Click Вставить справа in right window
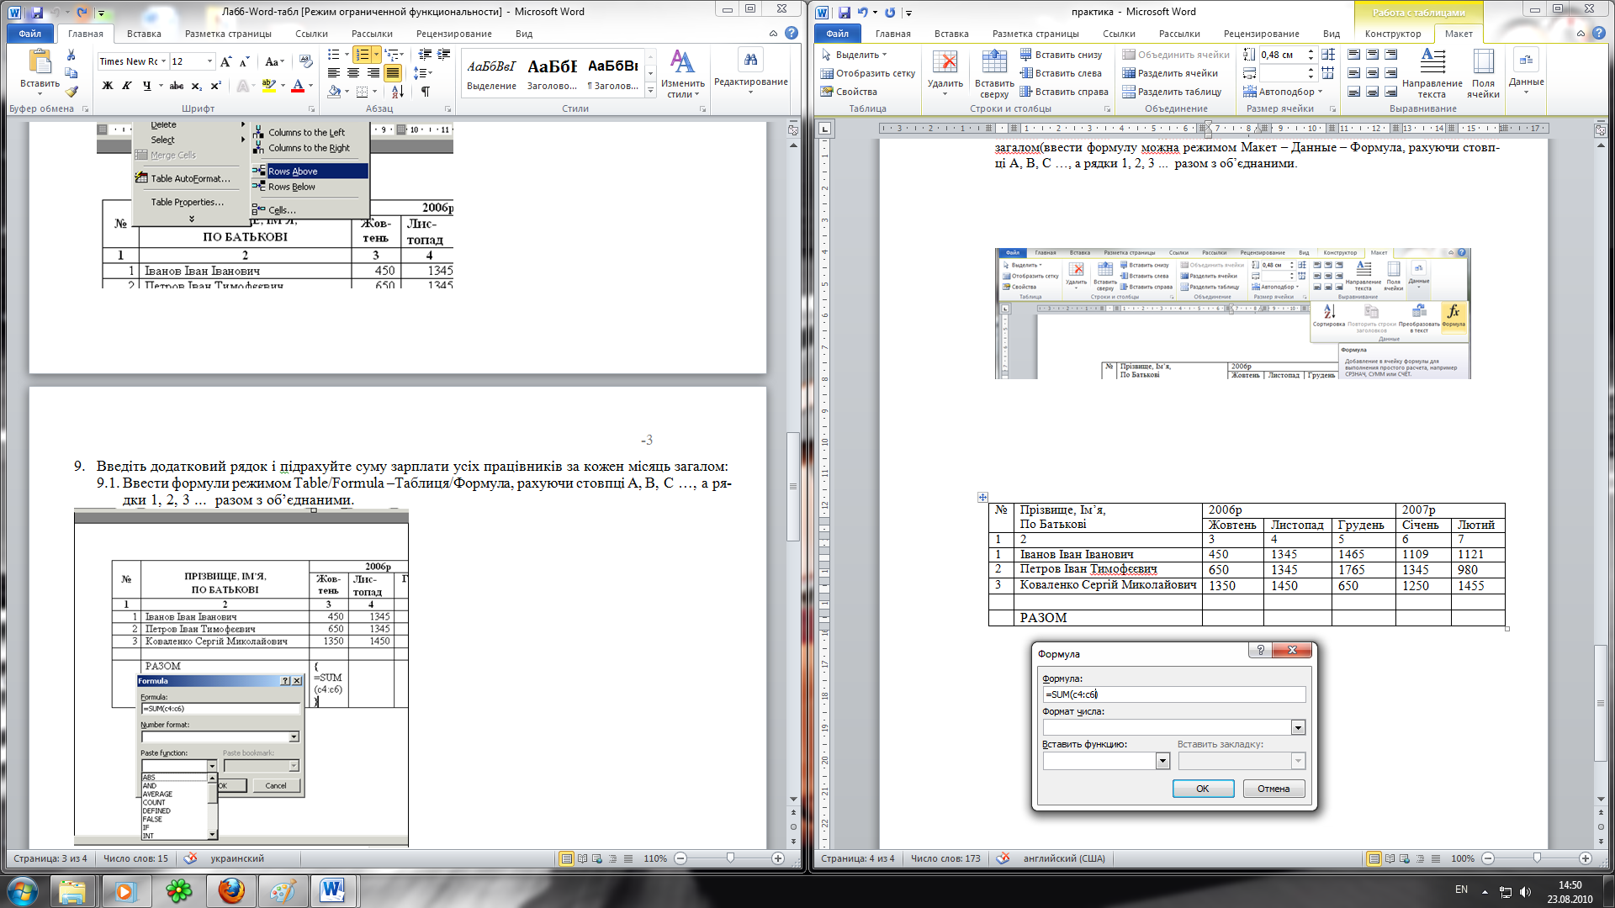The image size is (1615, 908). click(x=1064, y=92)
